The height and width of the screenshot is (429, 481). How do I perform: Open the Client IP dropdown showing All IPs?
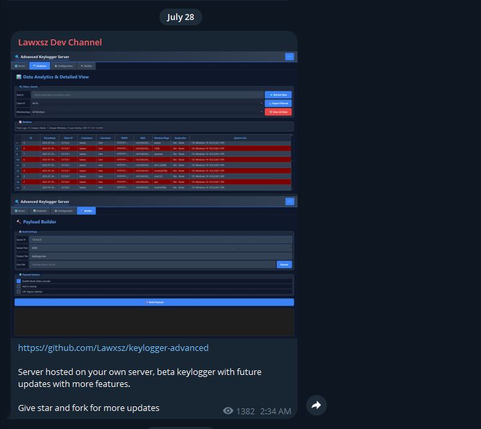click(x=147, y=103)
